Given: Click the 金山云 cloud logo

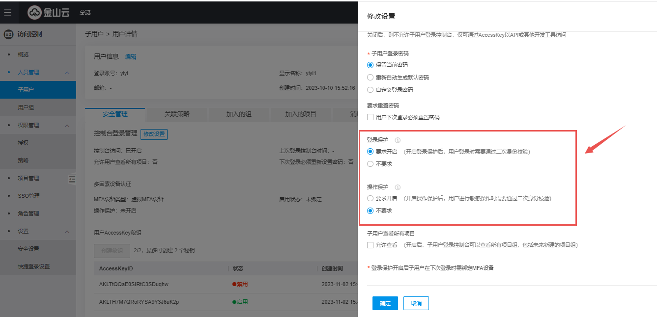Looking at the screenshot, I should click(x=48, y=12).
